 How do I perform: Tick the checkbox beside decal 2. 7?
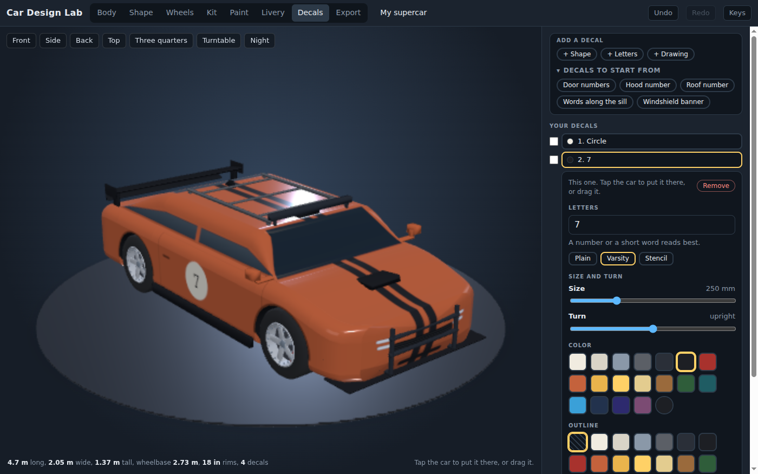(554, 160)
